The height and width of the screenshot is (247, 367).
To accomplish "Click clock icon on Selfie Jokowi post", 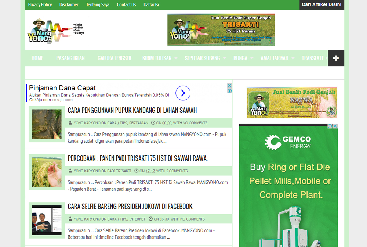I will click(150, 219).
